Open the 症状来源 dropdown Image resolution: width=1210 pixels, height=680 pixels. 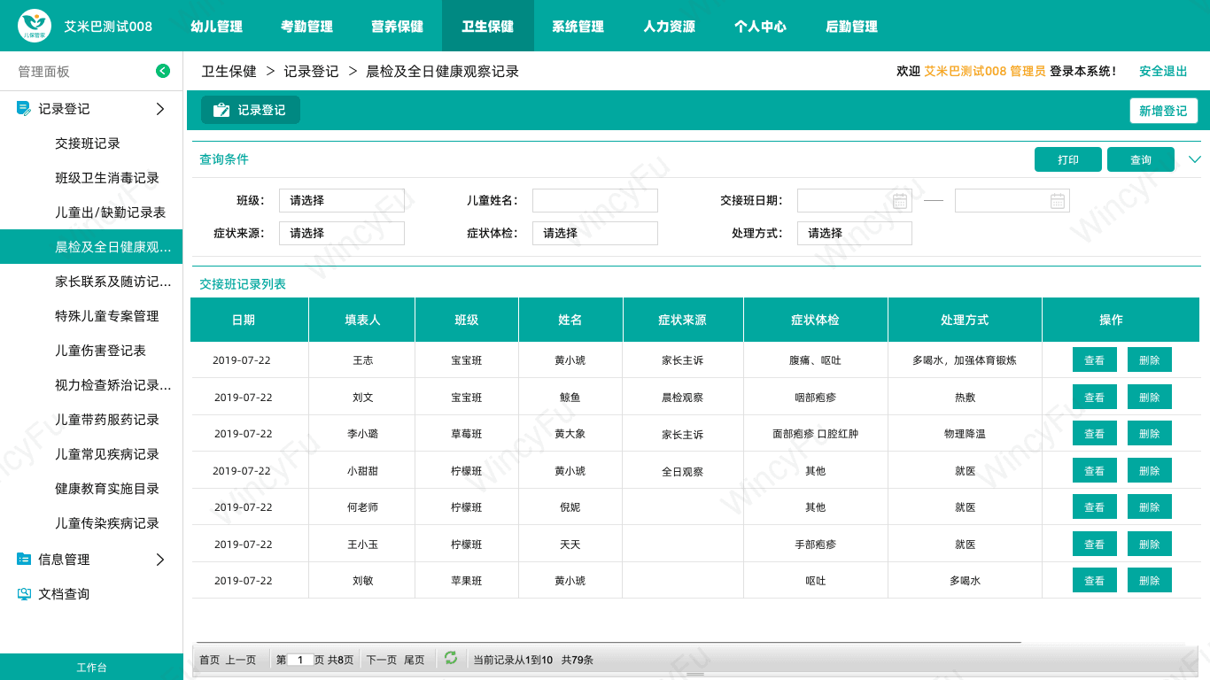click(x=342, y=233)
